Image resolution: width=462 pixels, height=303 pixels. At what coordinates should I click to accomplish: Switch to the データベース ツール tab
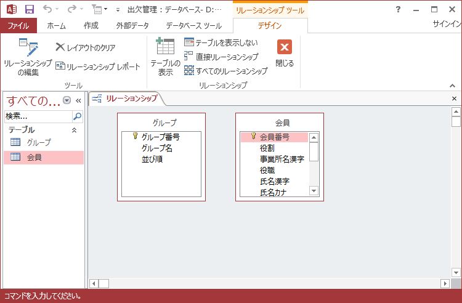193,26
